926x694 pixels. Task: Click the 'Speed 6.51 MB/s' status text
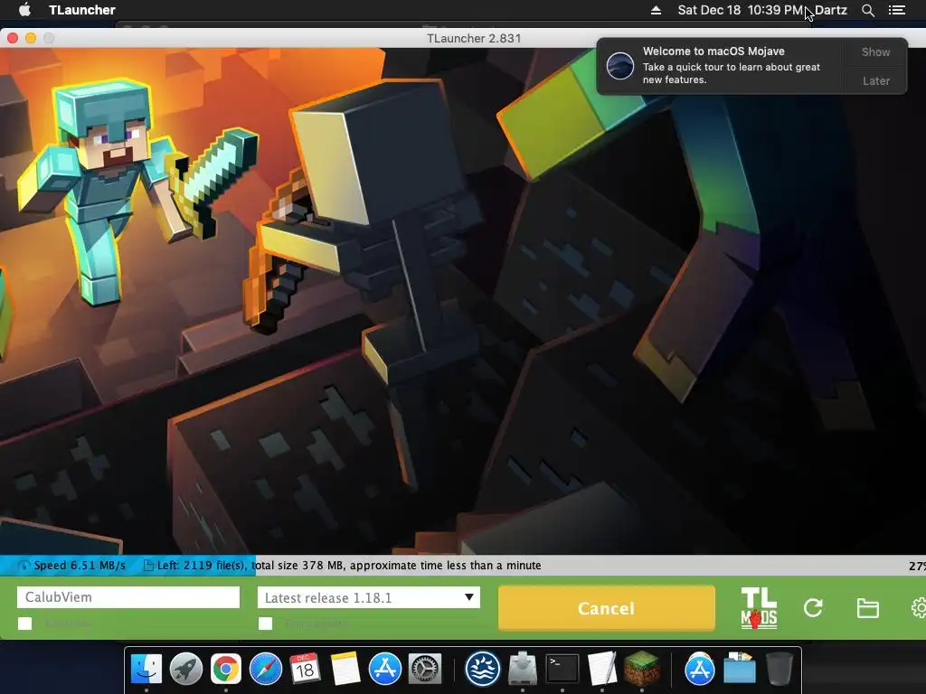(x=80, y=566)
